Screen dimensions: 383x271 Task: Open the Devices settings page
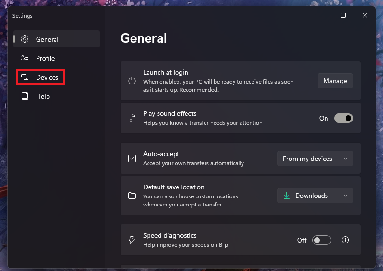click(47, 77)
